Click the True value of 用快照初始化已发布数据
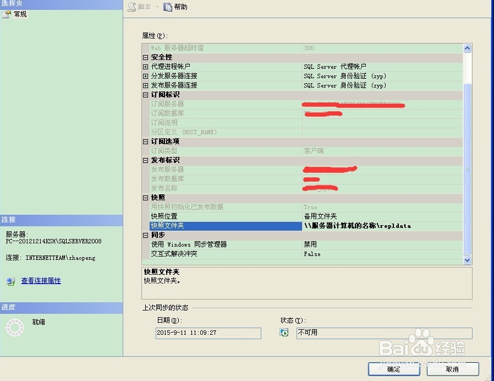Image resolution: width=494 pixels, height=381 pixels. (x=310, y=207)
